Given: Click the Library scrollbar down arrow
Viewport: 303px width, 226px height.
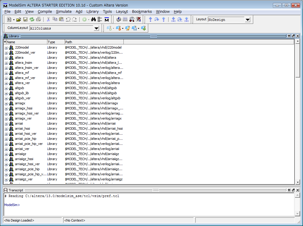Looking at the screenshot, I should pyautogui.click(x=298, y=182).
